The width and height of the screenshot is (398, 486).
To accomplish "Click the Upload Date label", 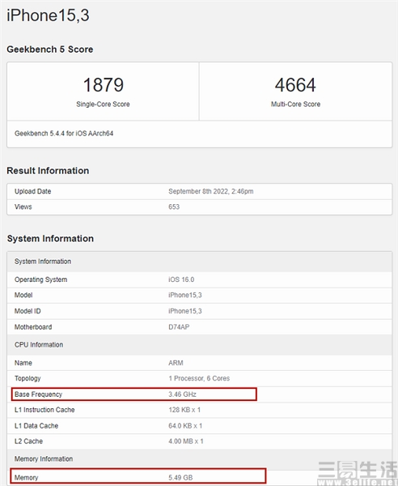I will pos(33,191).
